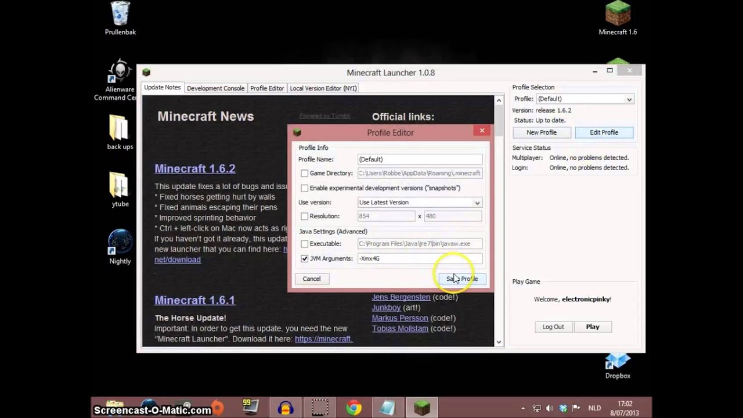Open Tobias Mollstam link

point(400,329)
